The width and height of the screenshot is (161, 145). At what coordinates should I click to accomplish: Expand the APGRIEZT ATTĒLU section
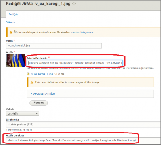44,94
